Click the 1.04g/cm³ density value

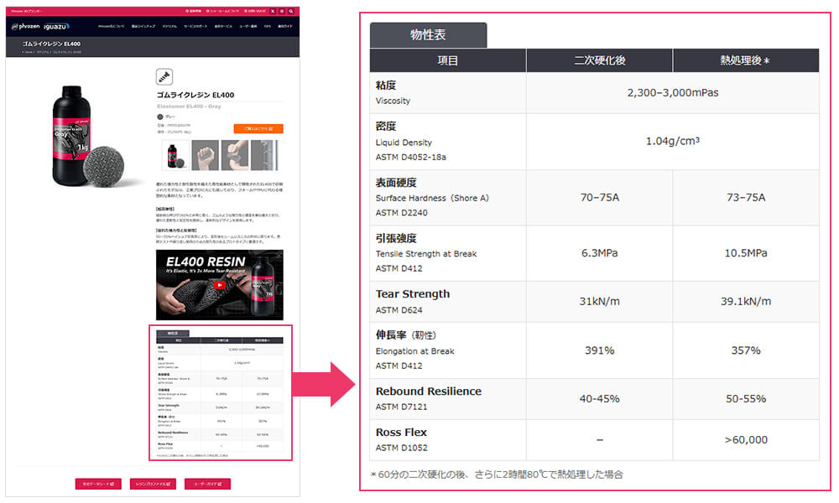point(673,141)
